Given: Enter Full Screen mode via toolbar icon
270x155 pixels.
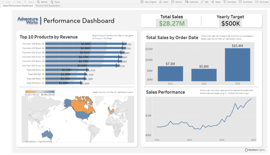Looking at the screenshot, I should click(257, 2).
